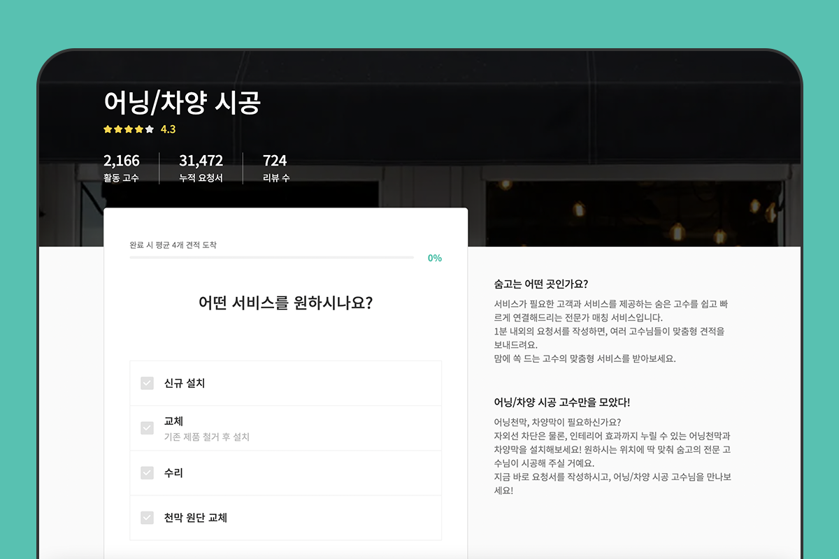Screen dimensions: 839x559
Task: Click the progress bar under the quote form
Action: 273,259
